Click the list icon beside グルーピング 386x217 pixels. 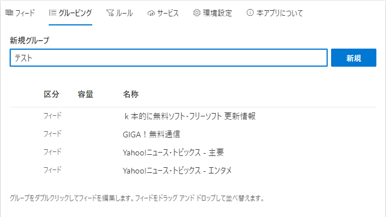(53, 12)
